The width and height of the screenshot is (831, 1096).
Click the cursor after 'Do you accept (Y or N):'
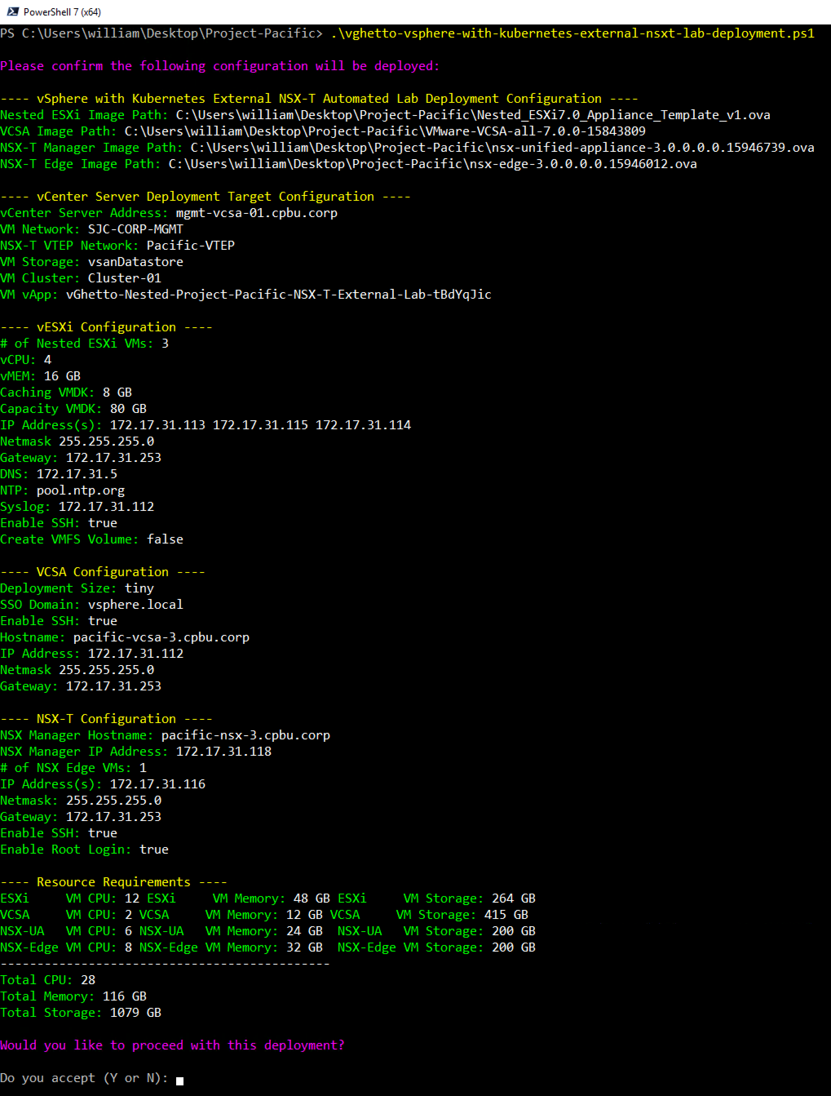(x=180, y=1080)
